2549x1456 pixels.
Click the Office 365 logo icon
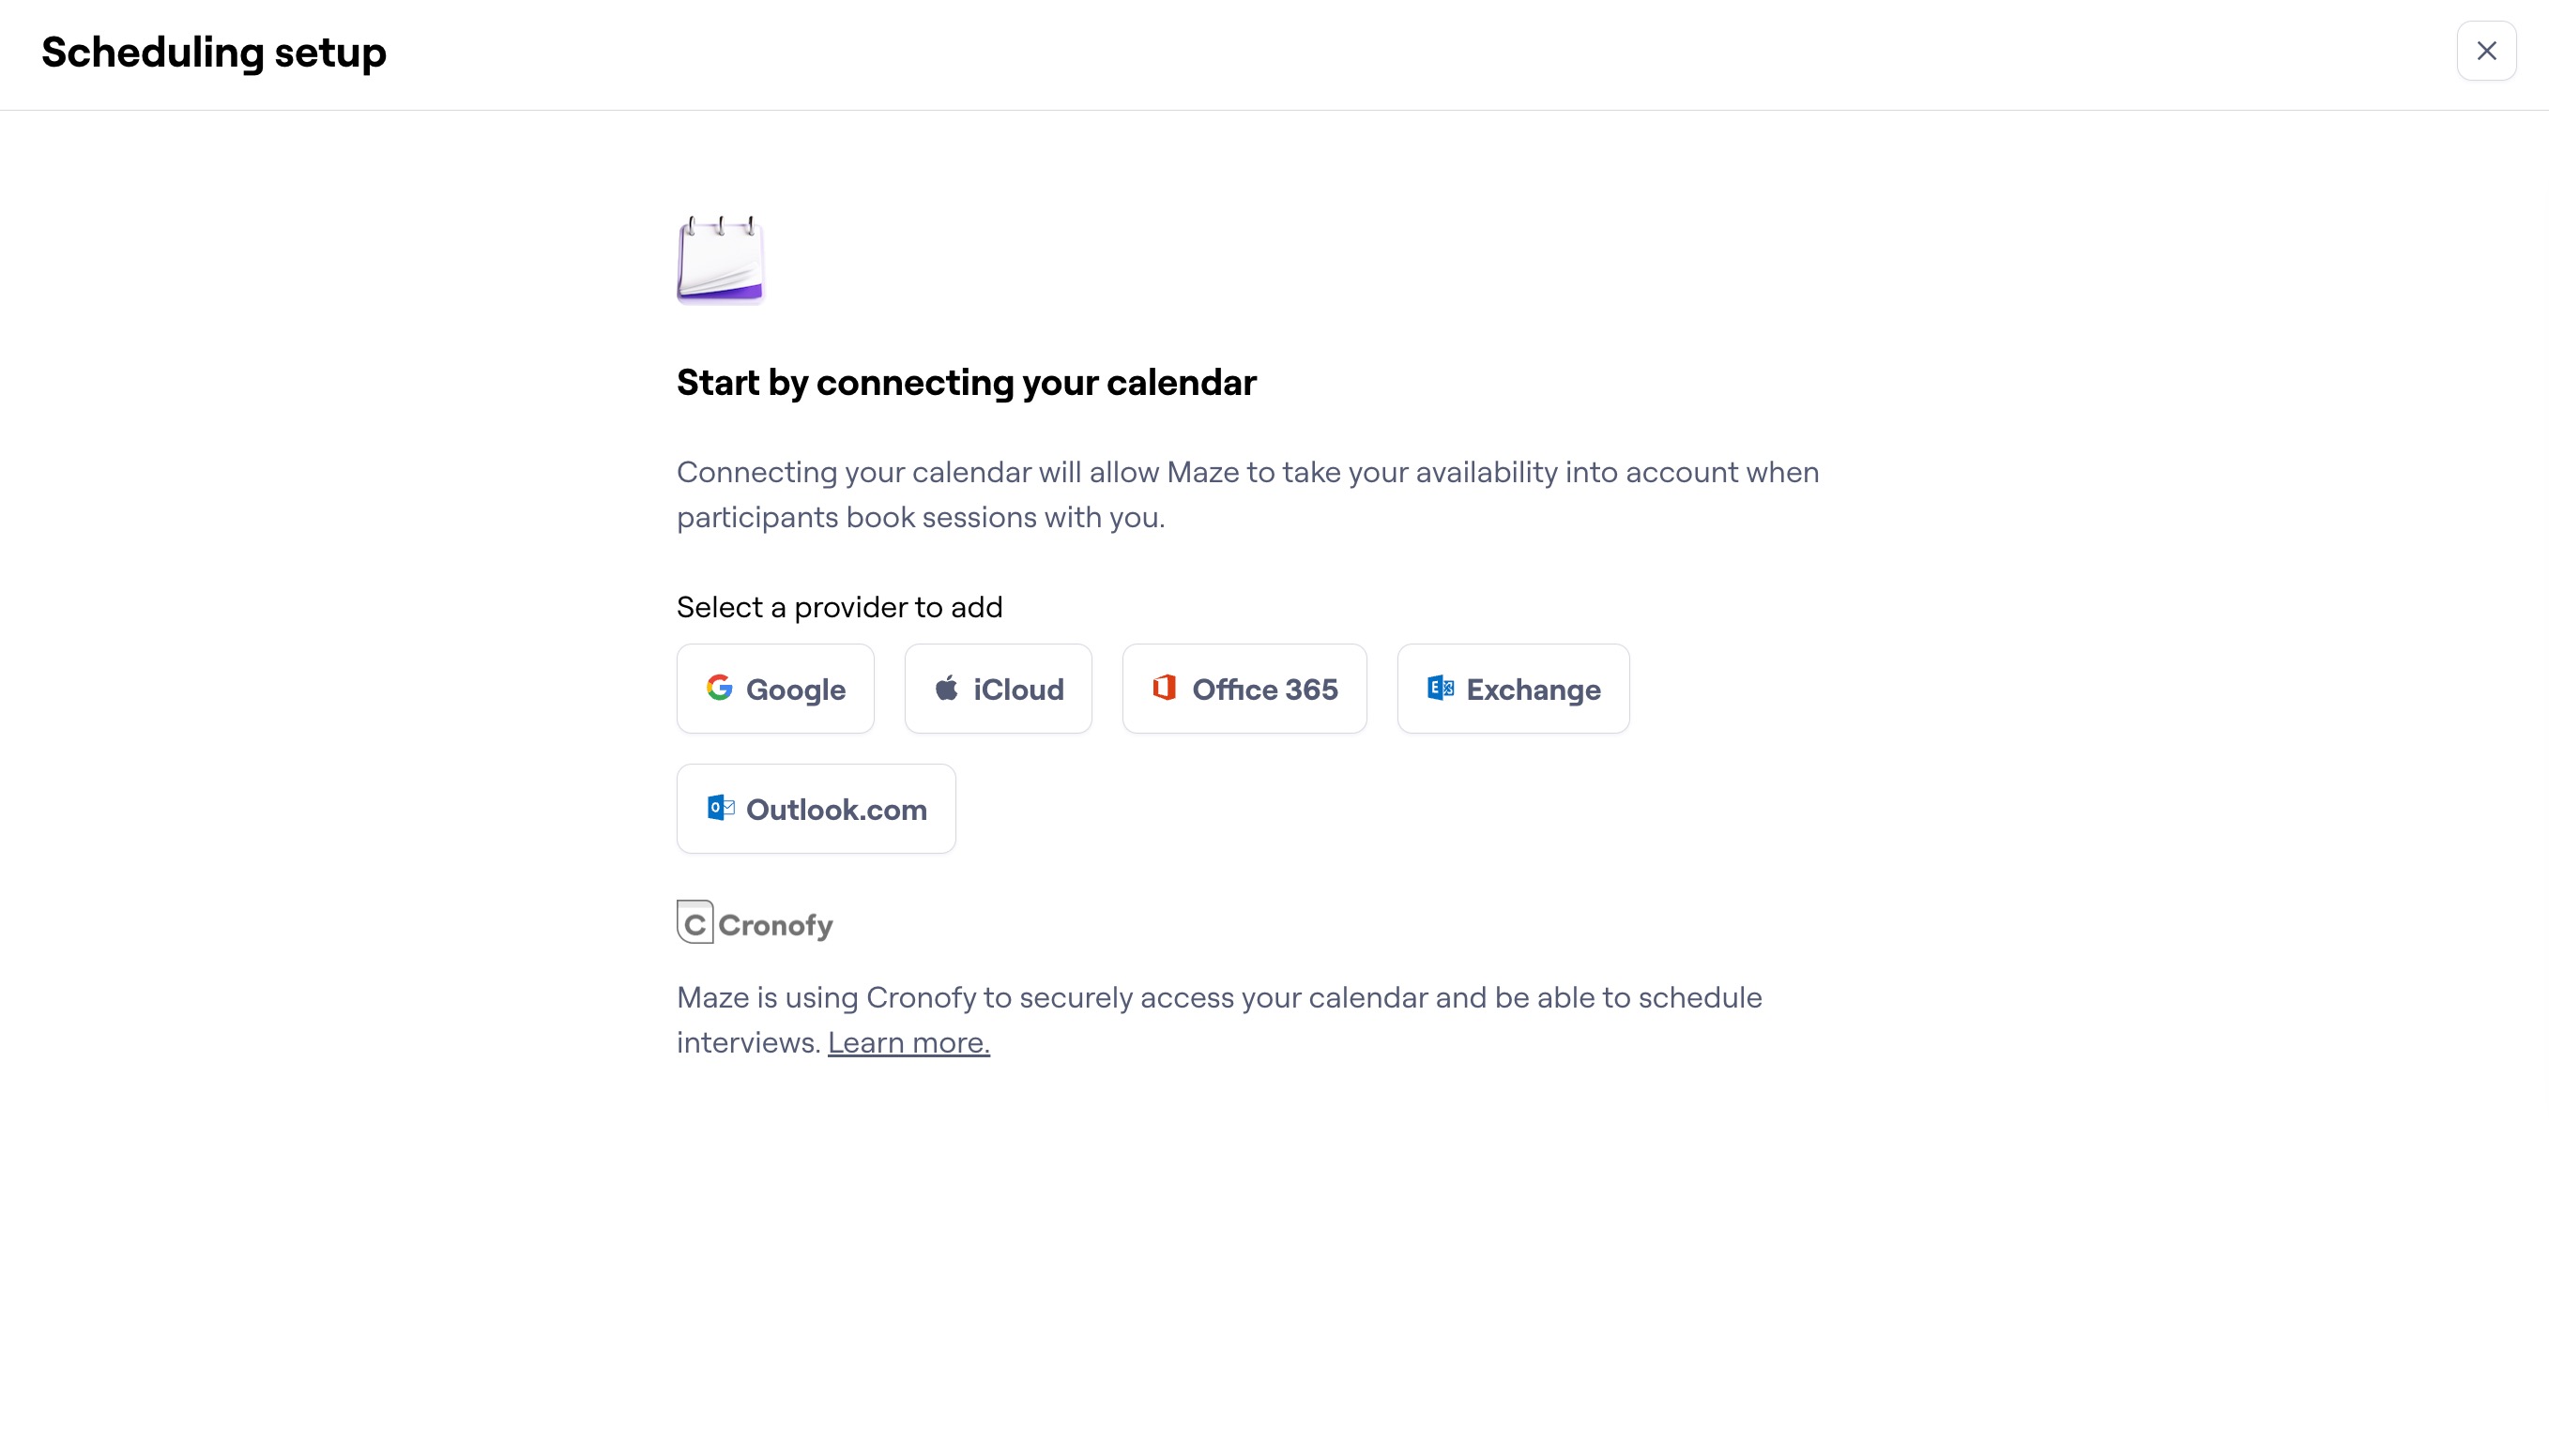tap(1165, 688)
